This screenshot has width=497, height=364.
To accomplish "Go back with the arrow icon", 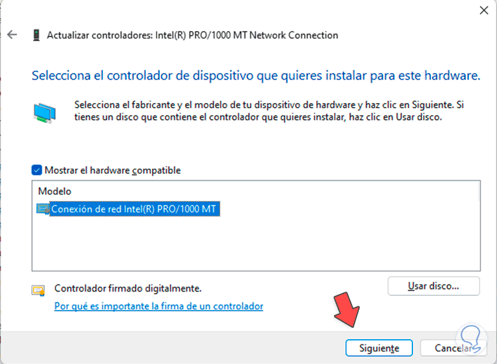I will [12, 34].
